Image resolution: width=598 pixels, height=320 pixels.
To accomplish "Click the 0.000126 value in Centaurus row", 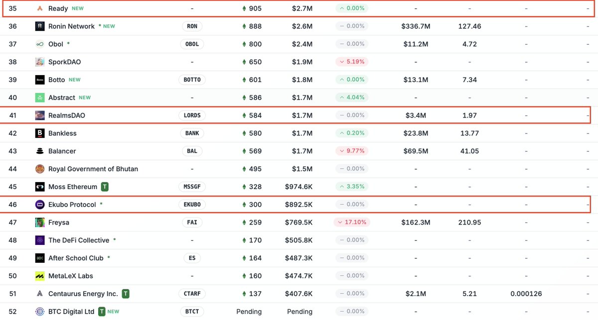I will click(526, 294).
